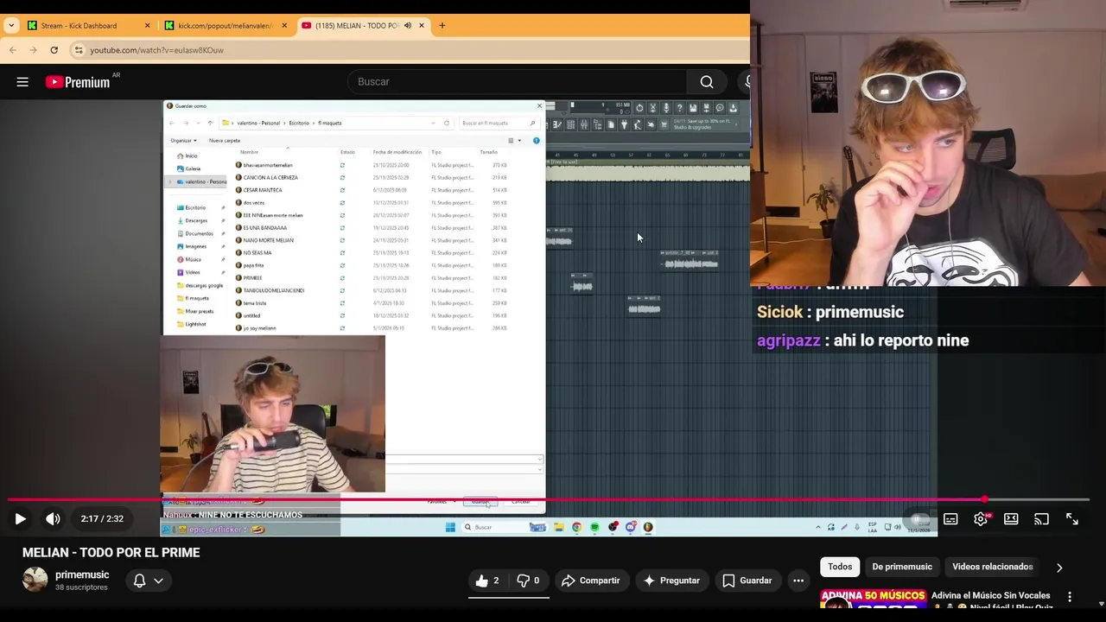Toggle mute on the player volume icon

(53, 519)
